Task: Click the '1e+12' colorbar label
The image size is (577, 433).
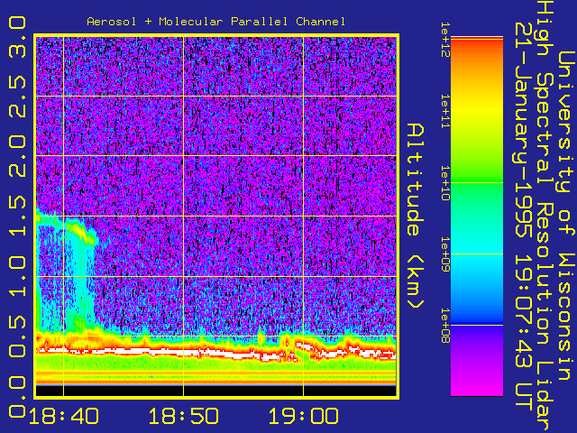Action: [445, 40]
